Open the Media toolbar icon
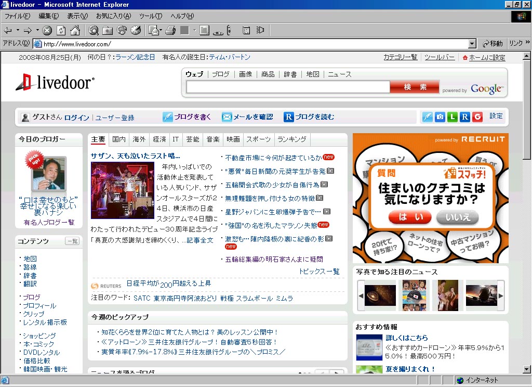532x387 pixels. (122, 31)
